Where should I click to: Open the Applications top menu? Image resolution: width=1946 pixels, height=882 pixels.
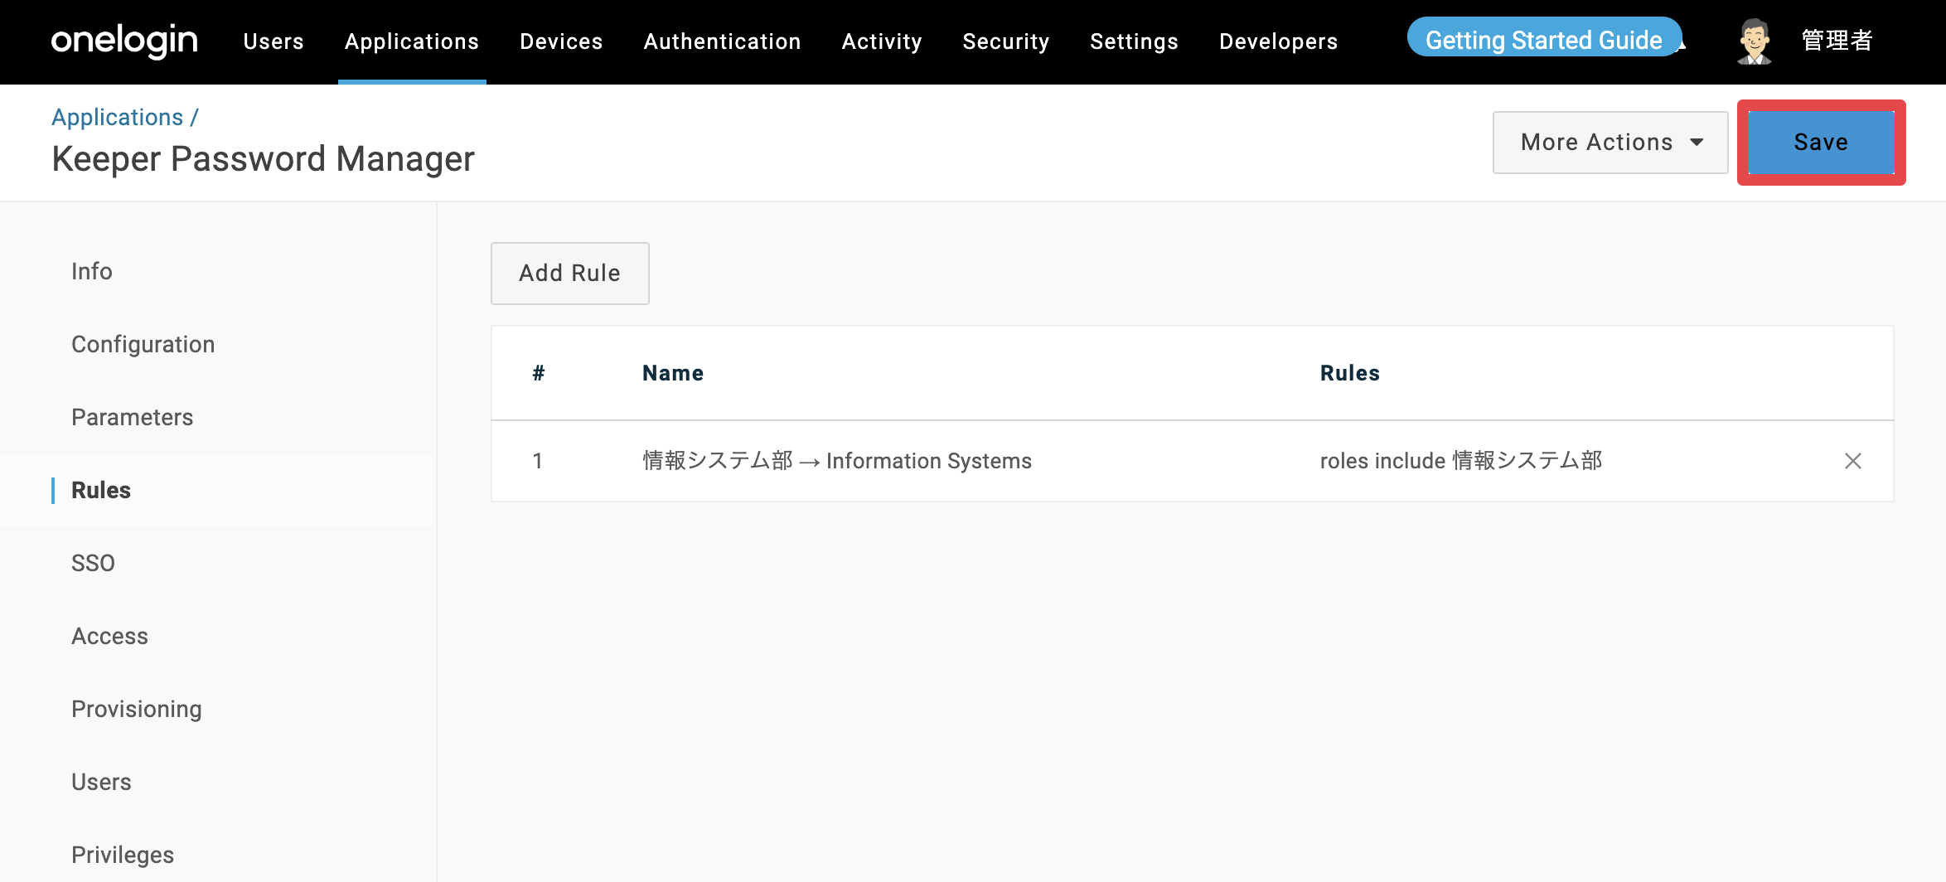[x=412, y=41]
